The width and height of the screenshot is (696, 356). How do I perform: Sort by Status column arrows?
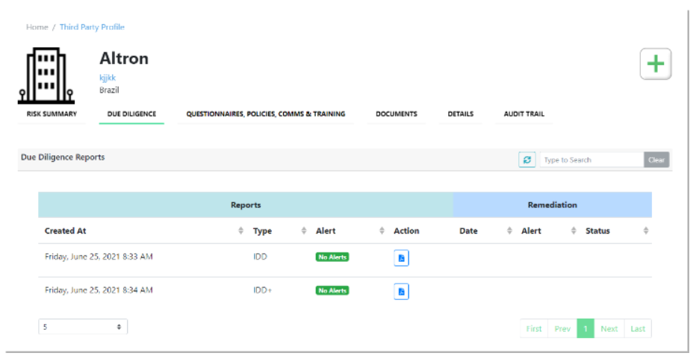pos(646,231)
